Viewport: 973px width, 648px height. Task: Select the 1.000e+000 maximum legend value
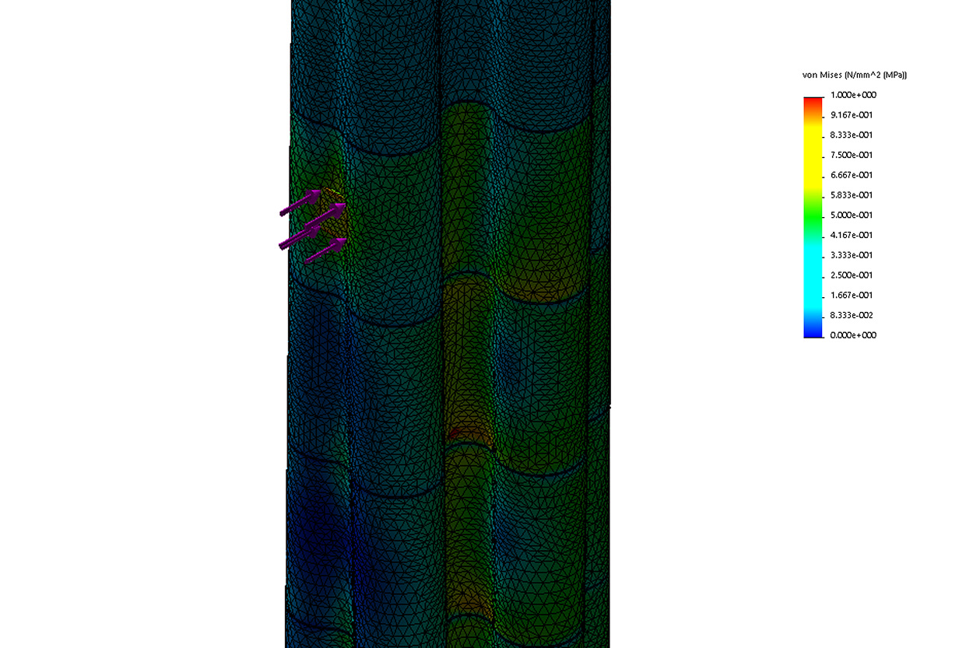[852, 95]
